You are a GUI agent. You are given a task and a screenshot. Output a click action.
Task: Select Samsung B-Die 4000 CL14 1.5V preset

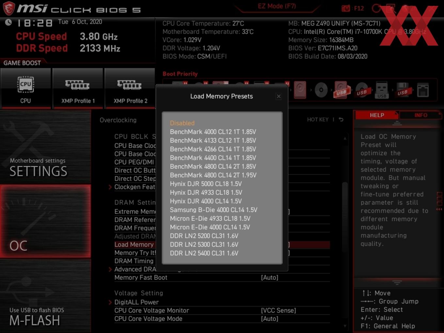click(214, 210)
